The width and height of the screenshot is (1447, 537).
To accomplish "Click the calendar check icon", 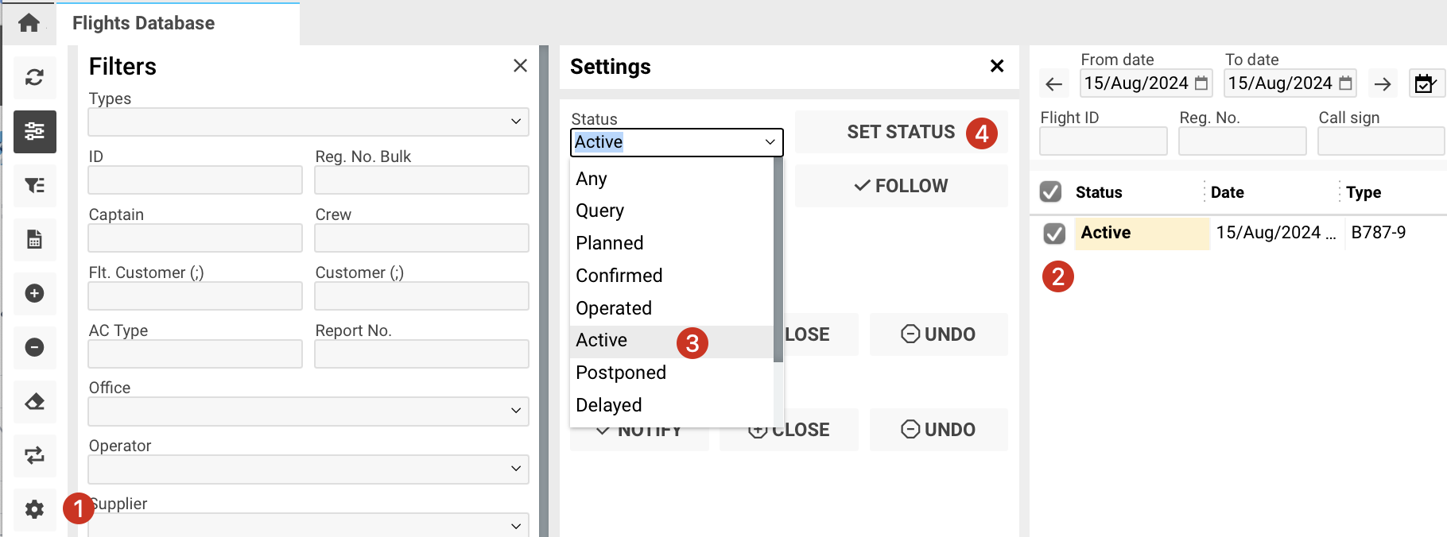I will (x=1425, y=83).
